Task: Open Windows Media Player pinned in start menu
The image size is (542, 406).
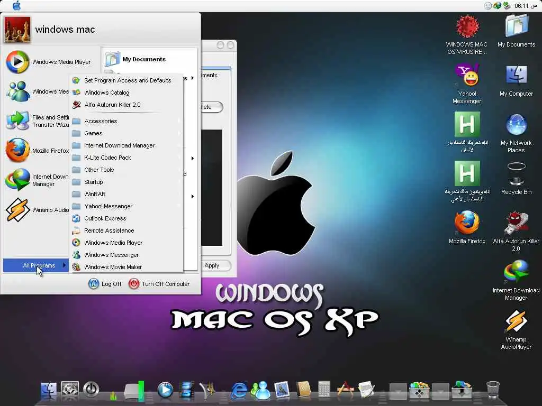Action: coord(48,62)
